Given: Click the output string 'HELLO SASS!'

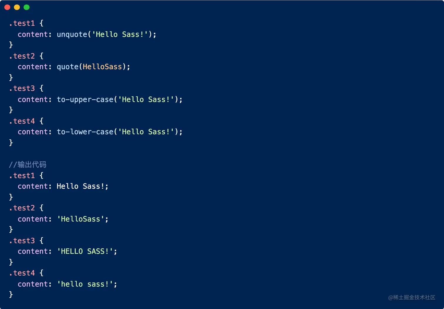Looking at the screenshot, I should point(85,251).
